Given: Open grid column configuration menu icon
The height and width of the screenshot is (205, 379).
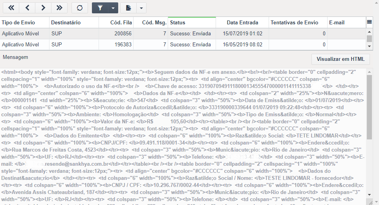Looking at the screenshot, I should (369, 22).
